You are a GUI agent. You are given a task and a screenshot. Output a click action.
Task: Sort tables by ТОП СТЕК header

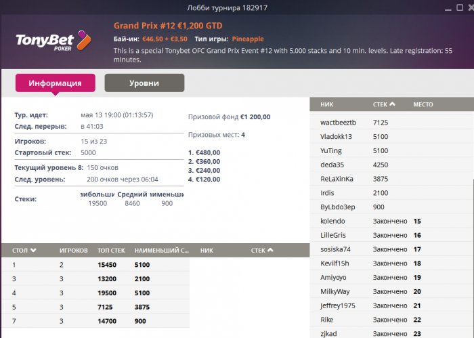(x=111, y=250)
